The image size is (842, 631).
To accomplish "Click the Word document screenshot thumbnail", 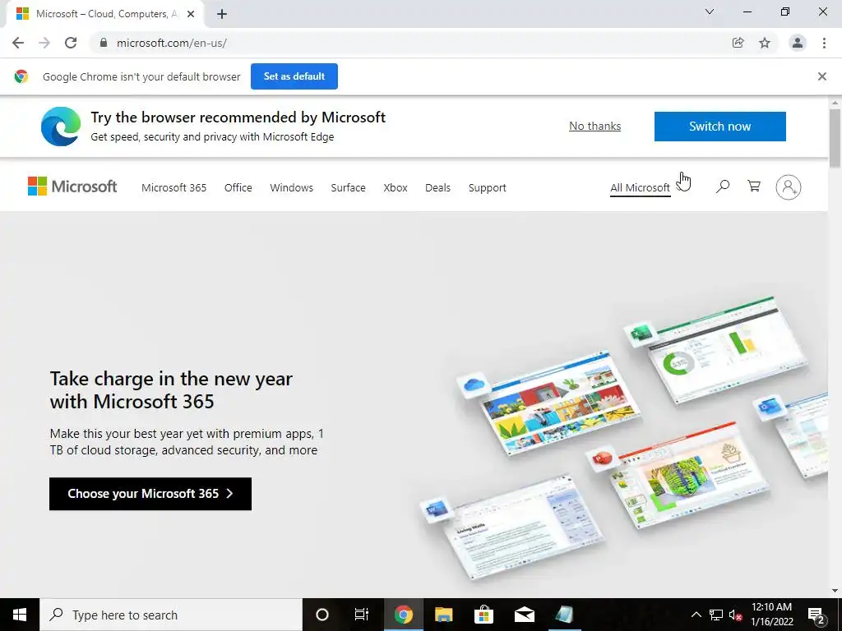I will (525, 528).
